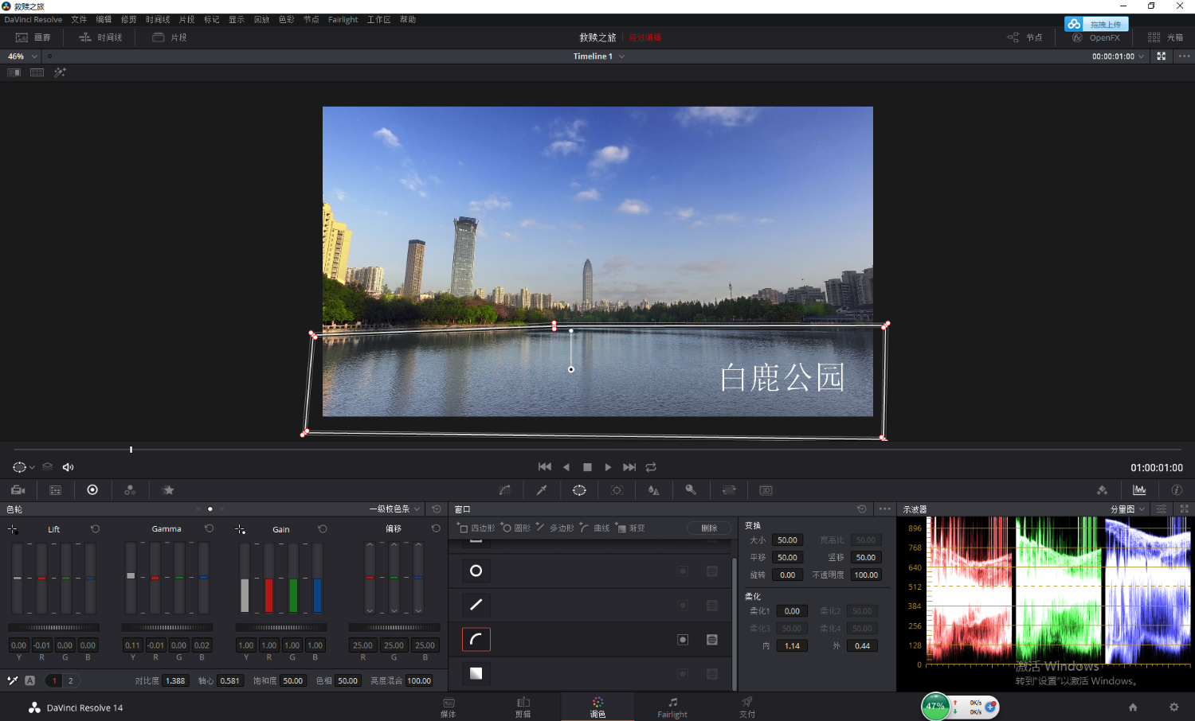Screen dimensions: 1195x721
Task: Switch to the Fairlight page tab
Action: [672, 707]
